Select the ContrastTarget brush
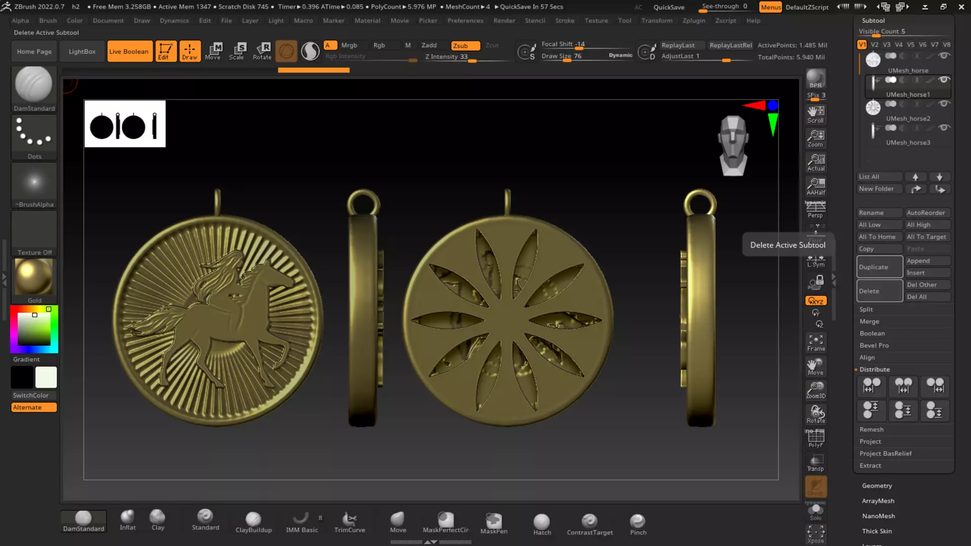 tap(590, 524)
